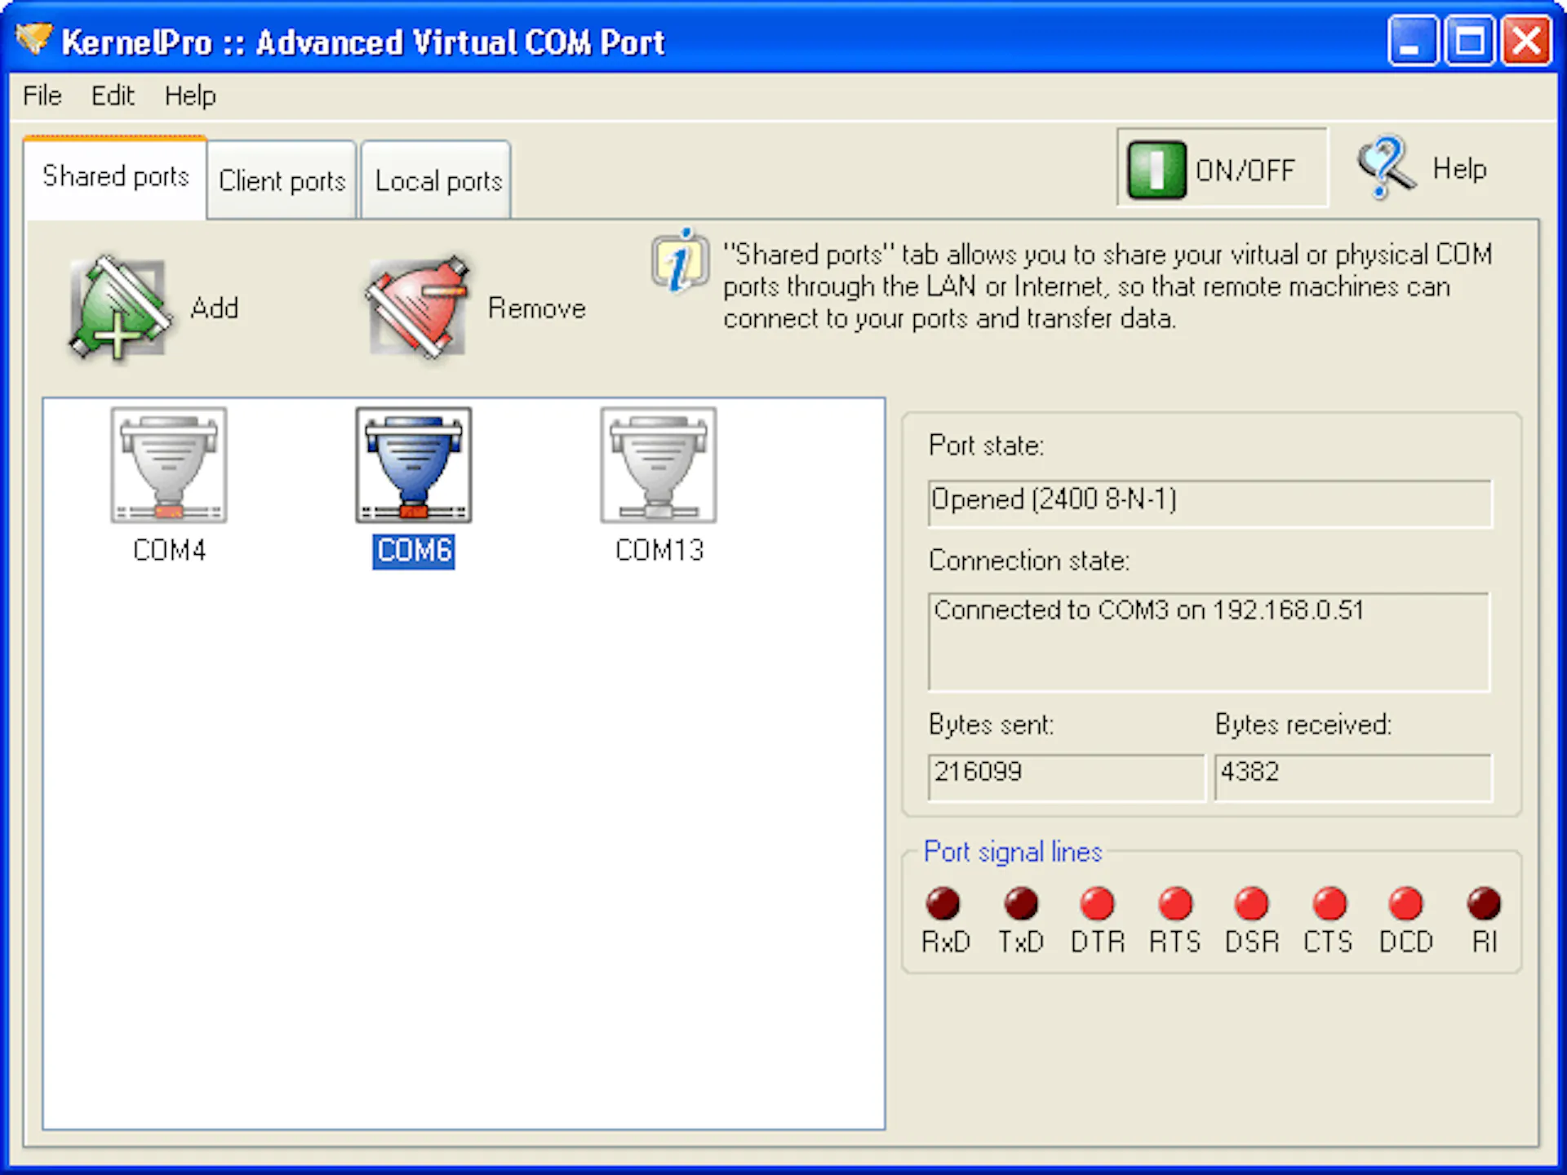
Task: Click the DCD signal indicator light
Action: click(1405, 903)
